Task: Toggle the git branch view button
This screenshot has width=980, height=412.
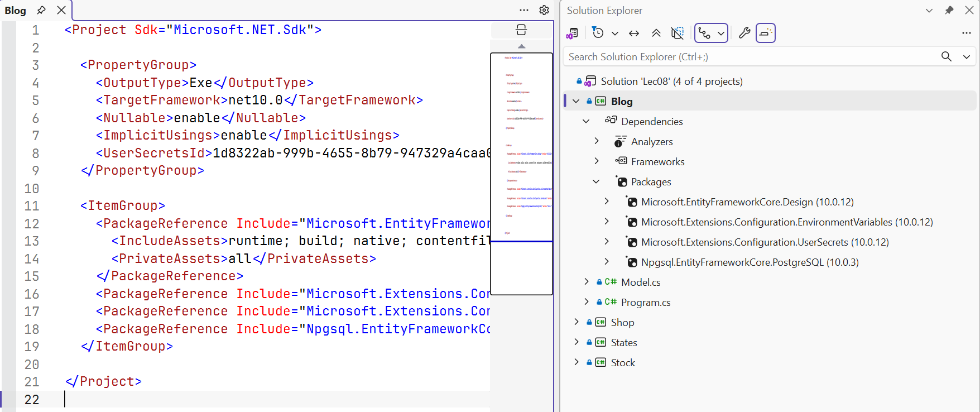Action: 705,33
